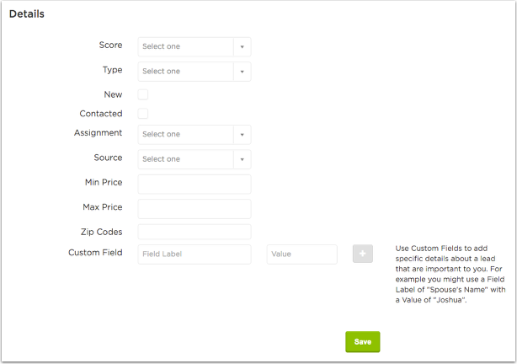Image resolution: width=517 pixels, height=364 pixels.
Task: Click the Contacted label text
Action: 101,114
